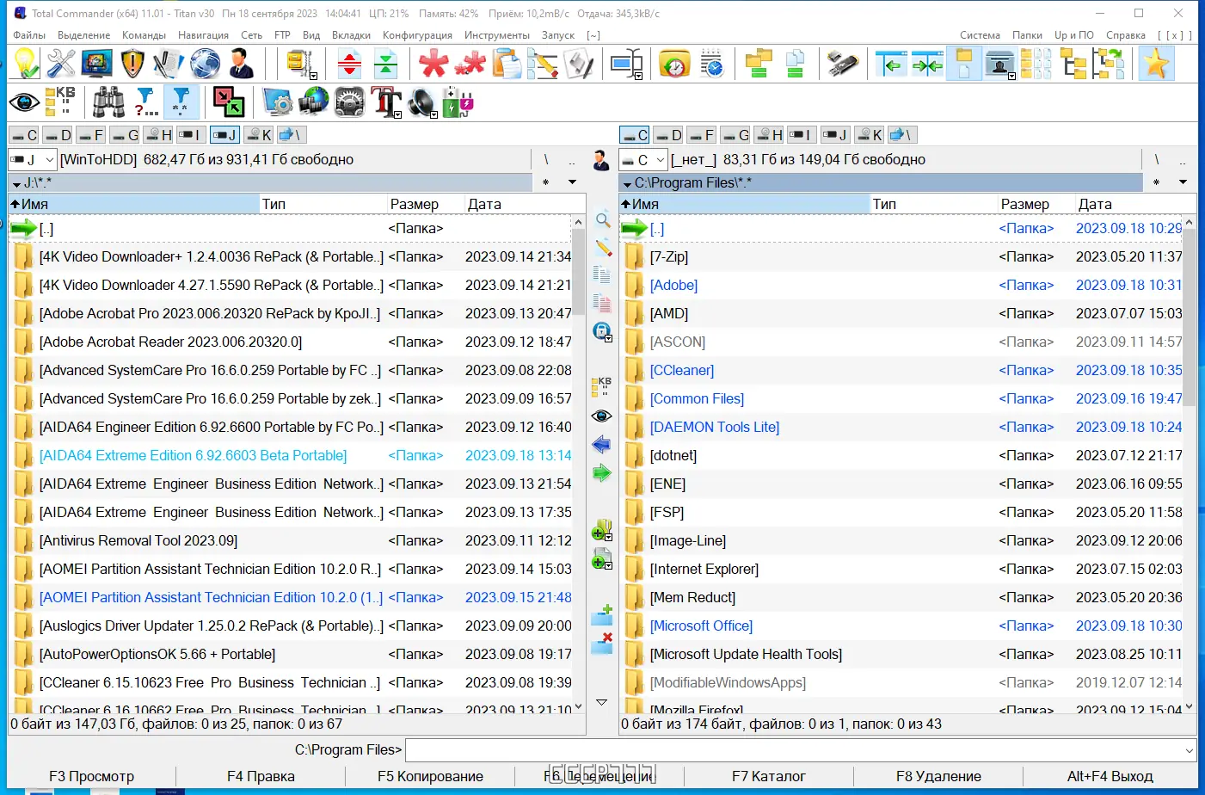Click the large red asterisk toolbar icon

click(x=433, y=64)
